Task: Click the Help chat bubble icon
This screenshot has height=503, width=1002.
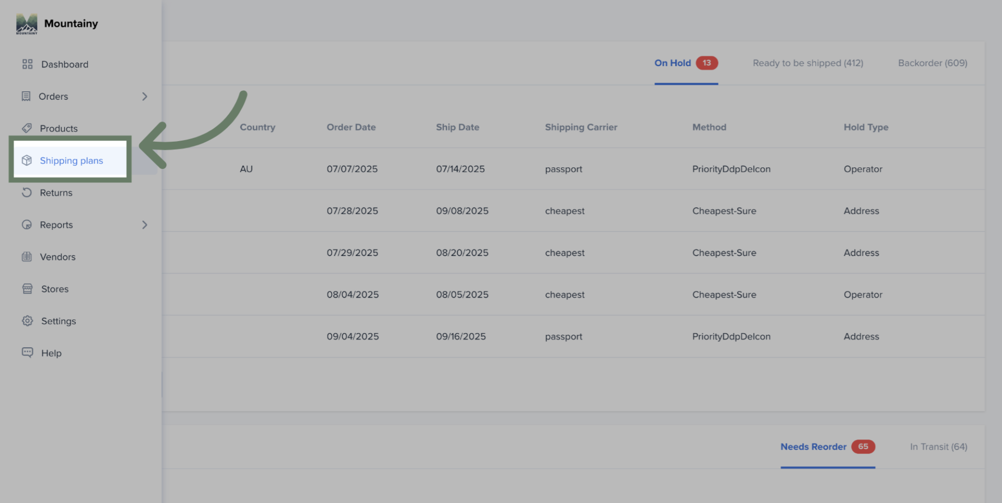Action: [27, 352]
